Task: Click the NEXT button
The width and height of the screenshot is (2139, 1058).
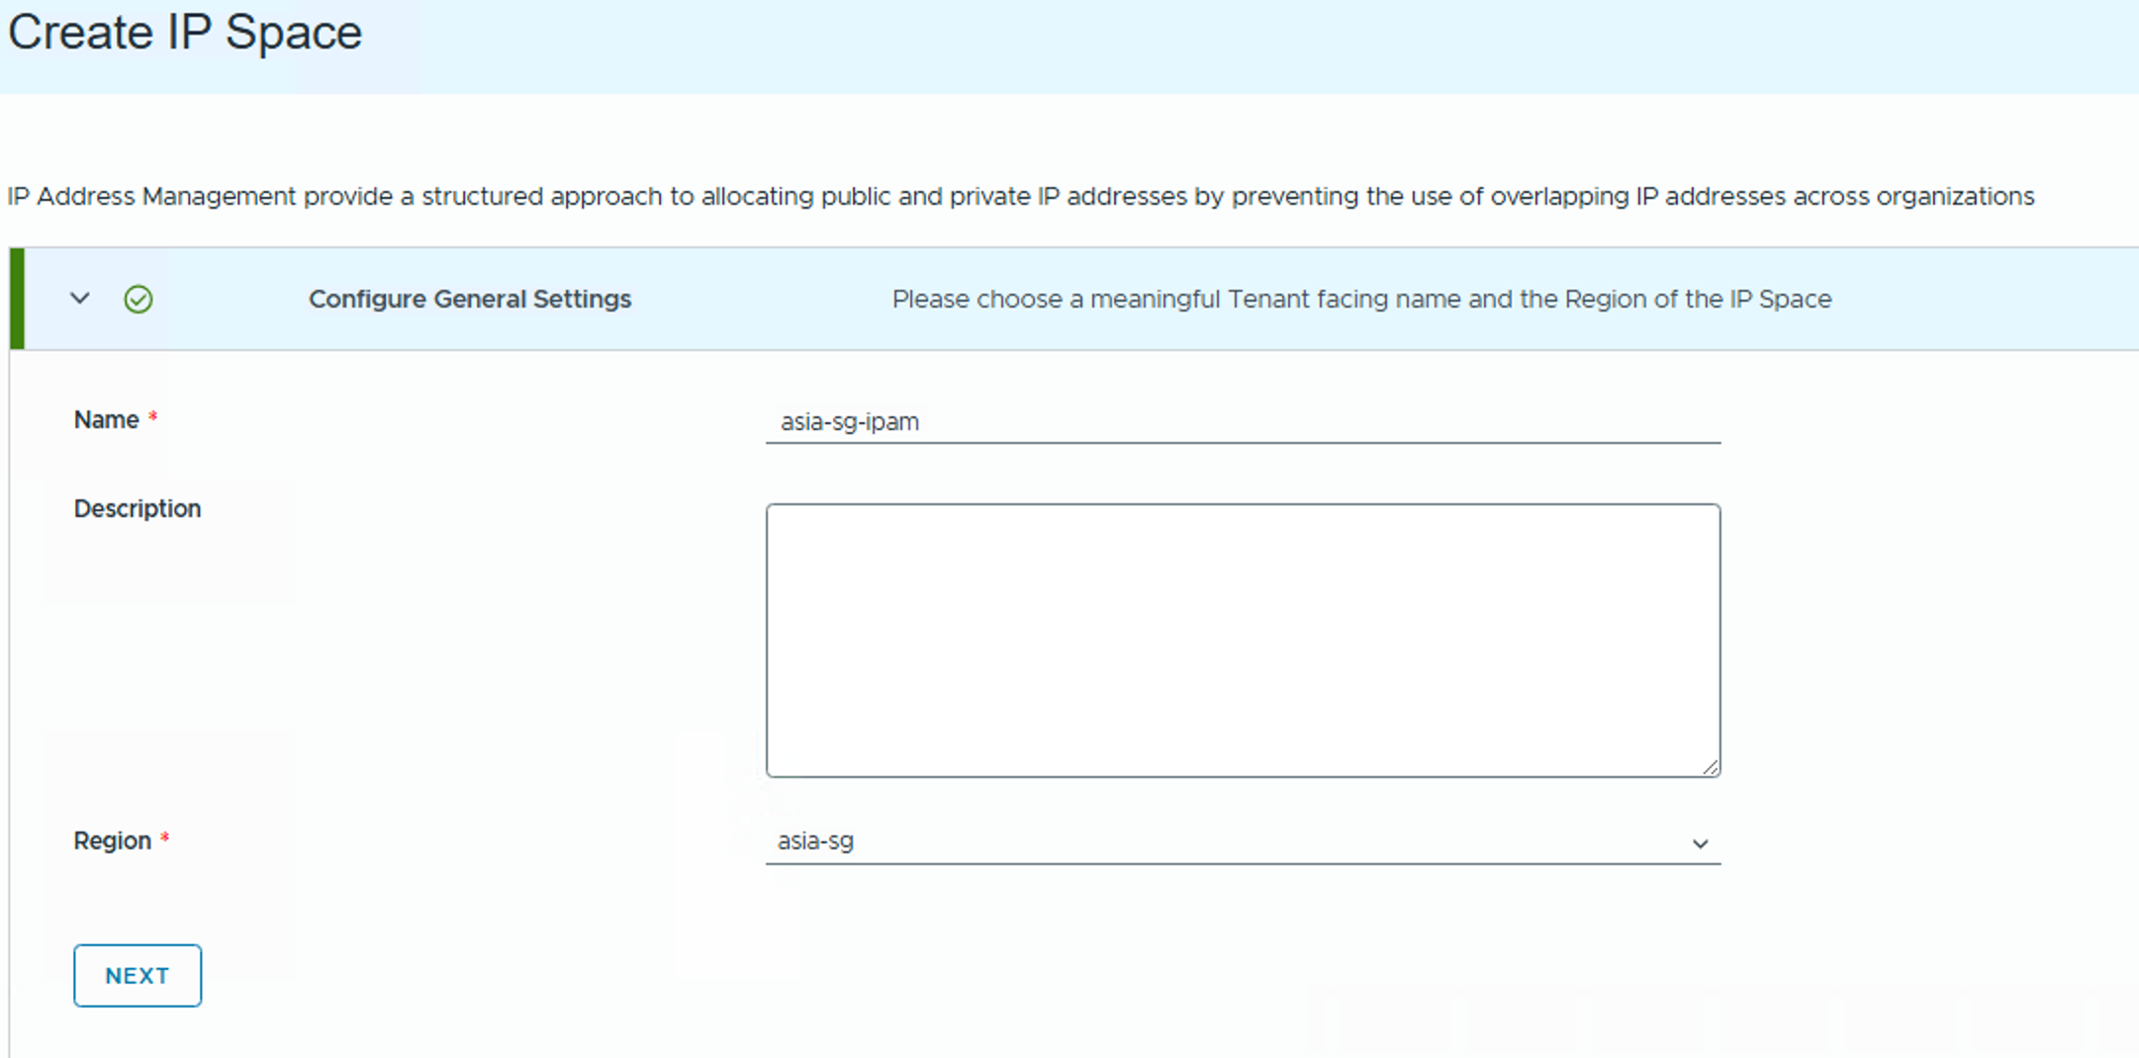Action: (138, 975)
